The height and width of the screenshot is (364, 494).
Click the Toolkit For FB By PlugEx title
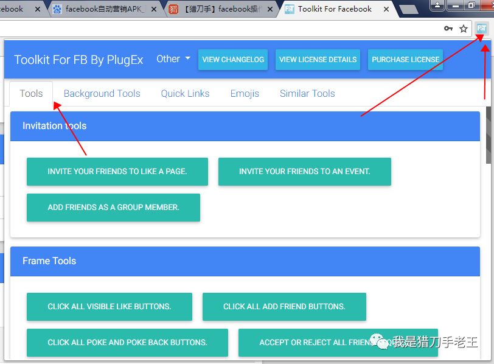click(78, 60)
